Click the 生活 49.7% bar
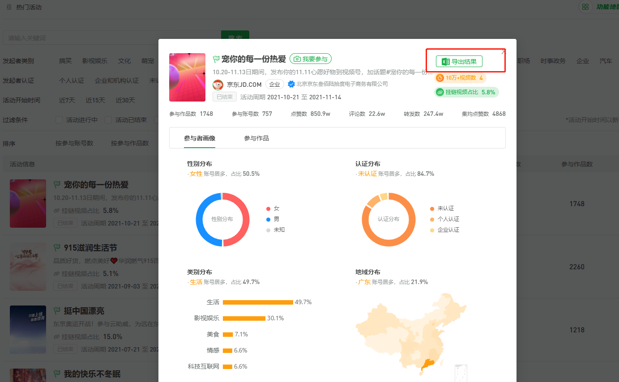The width and height of the screenshot is (619, 382). [x=258, y=302]
